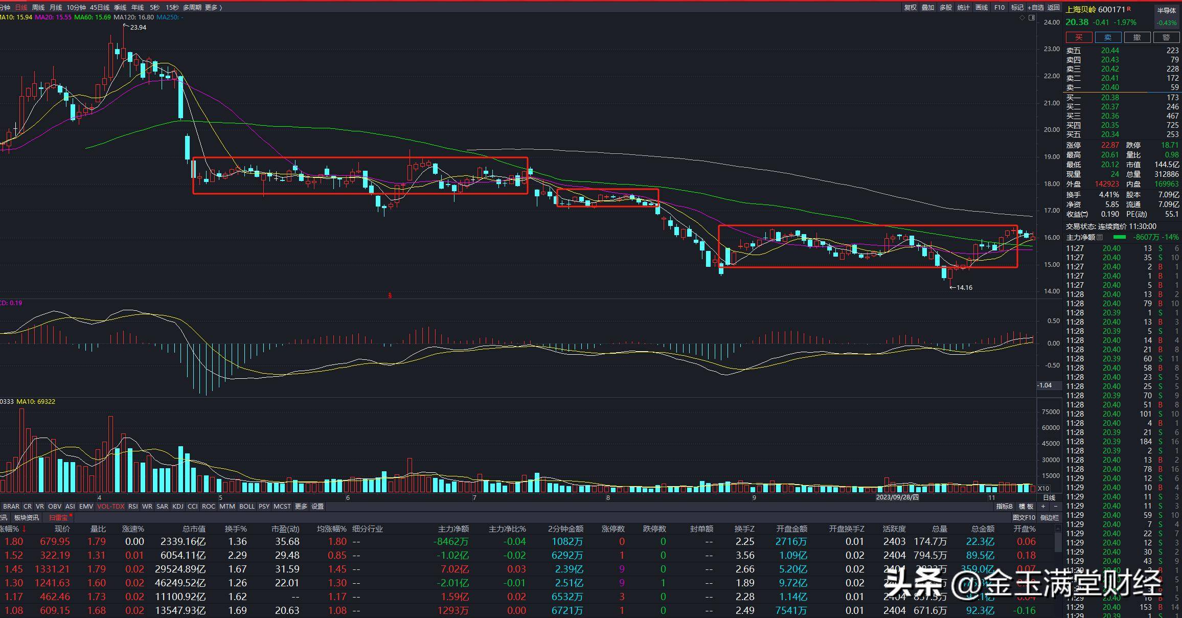Switch to 周线 weekly period tab

[38, 8]
